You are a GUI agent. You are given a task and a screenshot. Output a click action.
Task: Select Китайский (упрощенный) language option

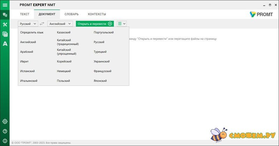point(67,52)
